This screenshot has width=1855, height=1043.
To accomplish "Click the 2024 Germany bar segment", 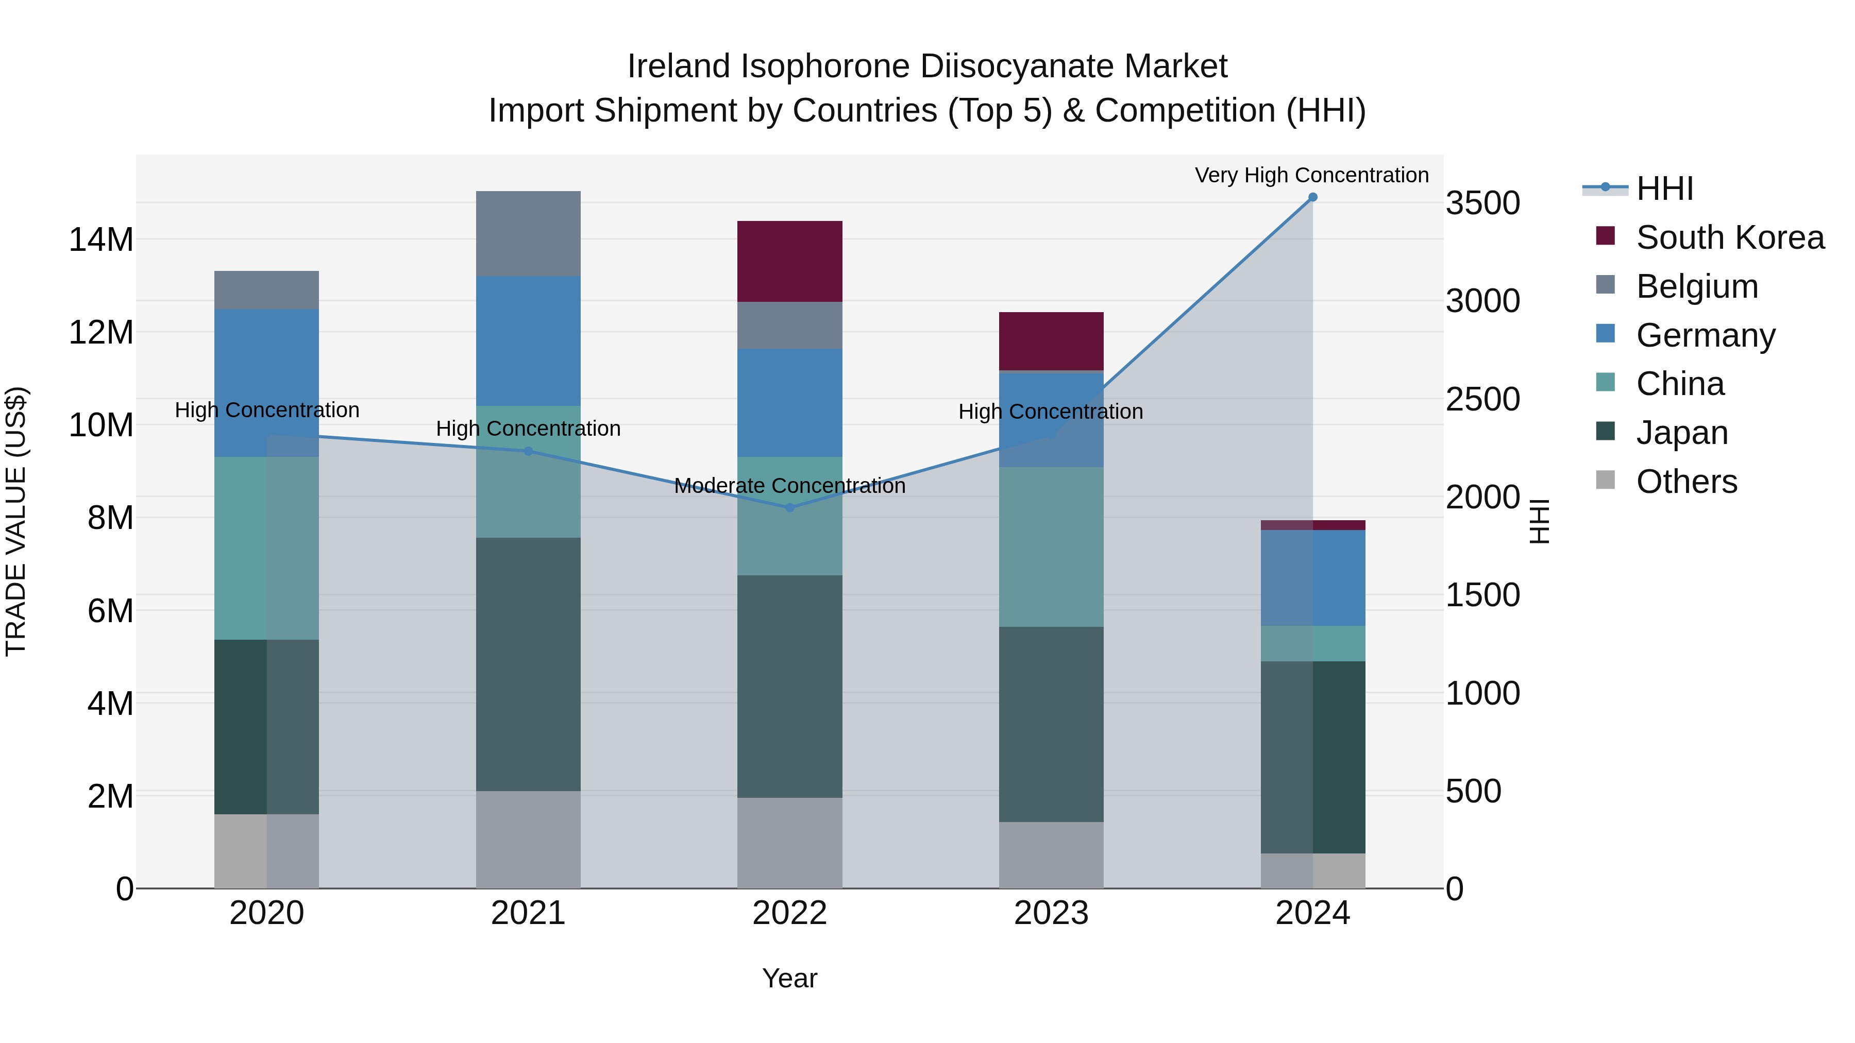I will tap(1313, 578).
